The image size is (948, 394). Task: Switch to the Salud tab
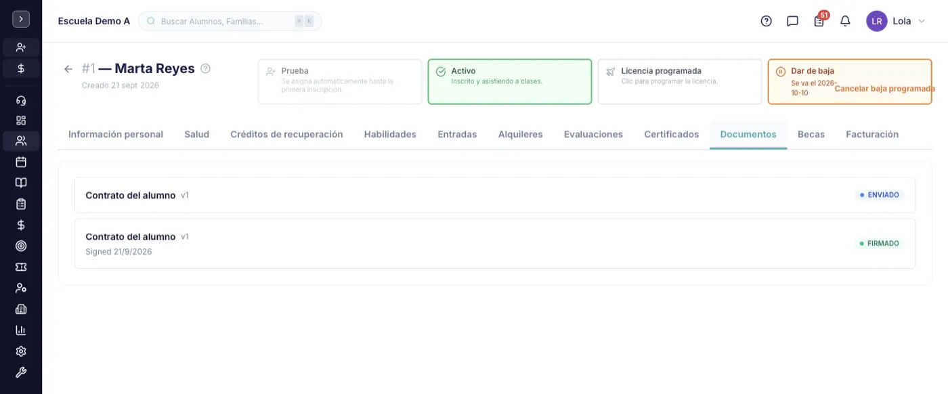pyautogui.click(x=196, y=134)
